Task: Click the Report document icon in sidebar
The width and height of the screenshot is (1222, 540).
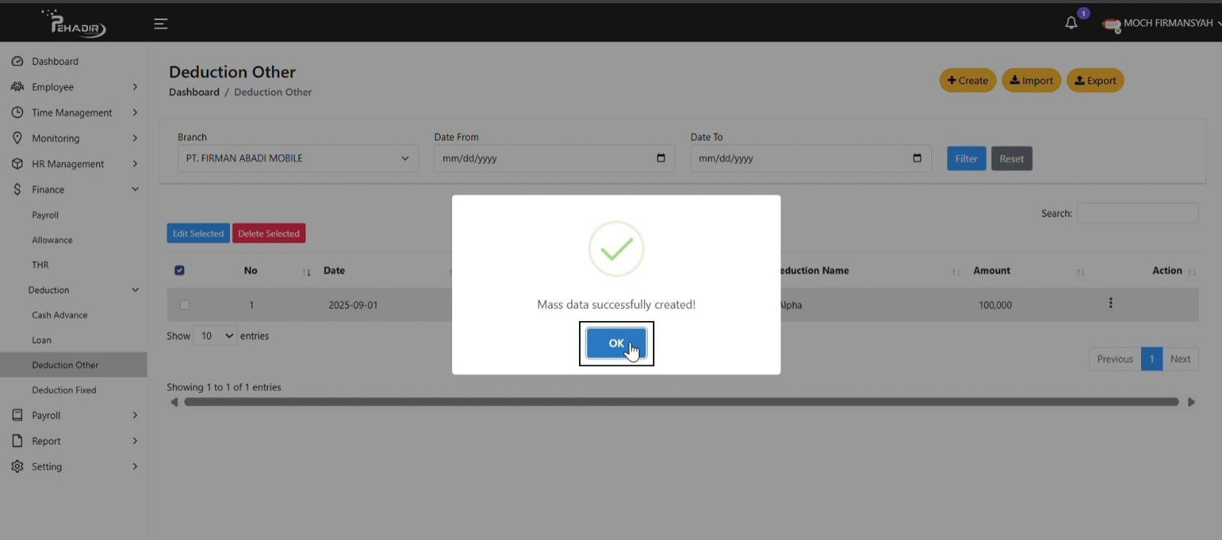Action: 18,441
